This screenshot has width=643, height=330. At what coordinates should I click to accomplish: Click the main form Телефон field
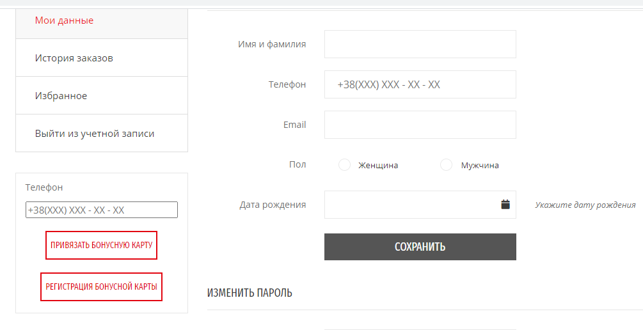(x=420, y=84)
